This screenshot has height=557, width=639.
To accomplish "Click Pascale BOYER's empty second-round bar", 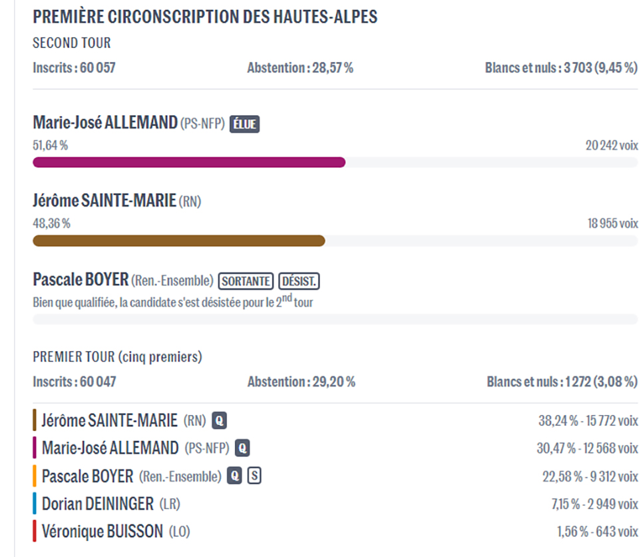I will coord(335,319).
